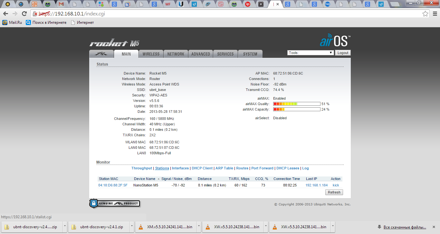
Task: Open the Interfaces monitor link
Action: coord(180,168)
